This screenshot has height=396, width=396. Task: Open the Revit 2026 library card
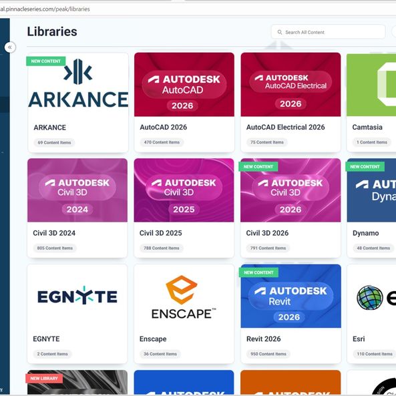(x=290, y=314)
